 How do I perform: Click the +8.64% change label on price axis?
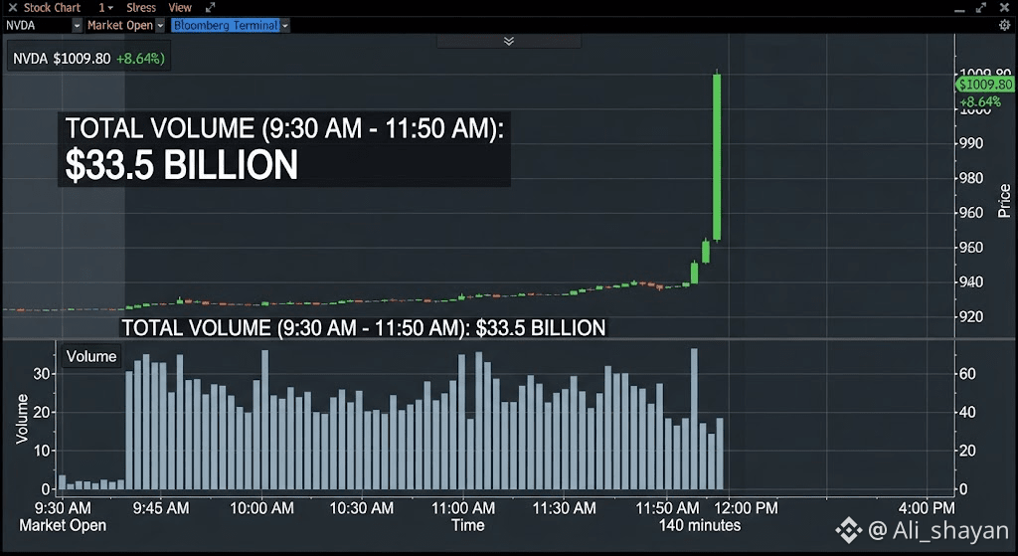(x=980, y=102)
